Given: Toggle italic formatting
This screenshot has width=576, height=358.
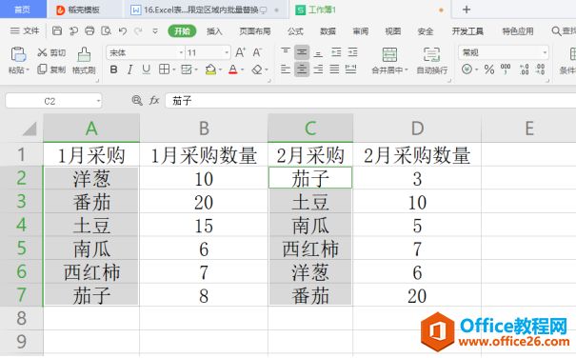Looking at the screenshot, I should (x=129, y=70).
